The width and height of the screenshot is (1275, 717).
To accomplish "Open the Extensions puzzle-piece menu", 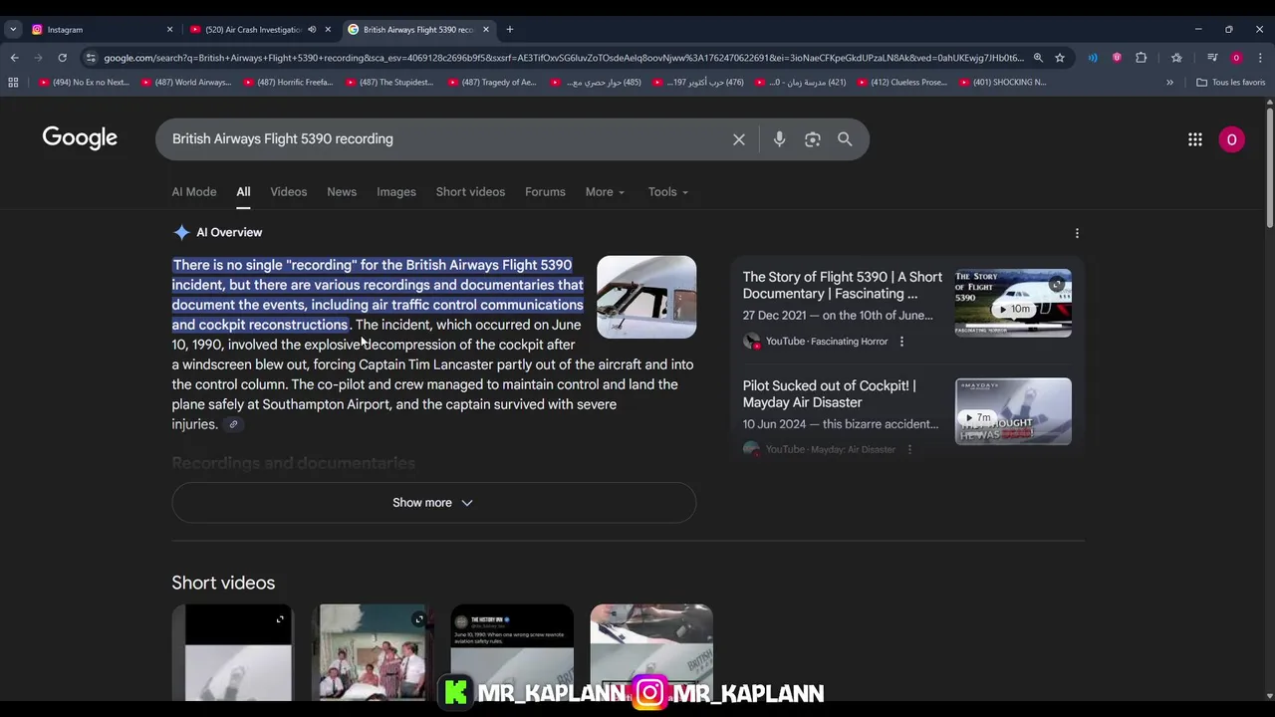I will coord(1142,58).
